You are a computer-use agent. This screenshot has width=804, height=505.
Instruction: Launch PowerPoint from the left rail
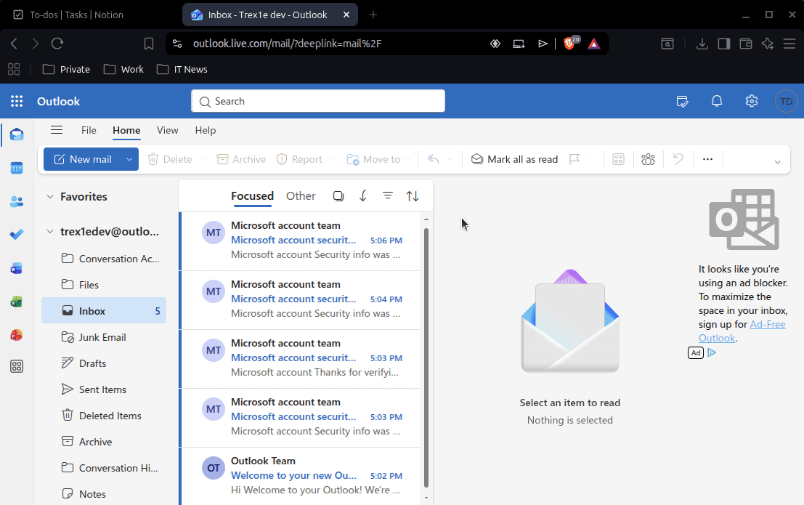pos(17,335)
